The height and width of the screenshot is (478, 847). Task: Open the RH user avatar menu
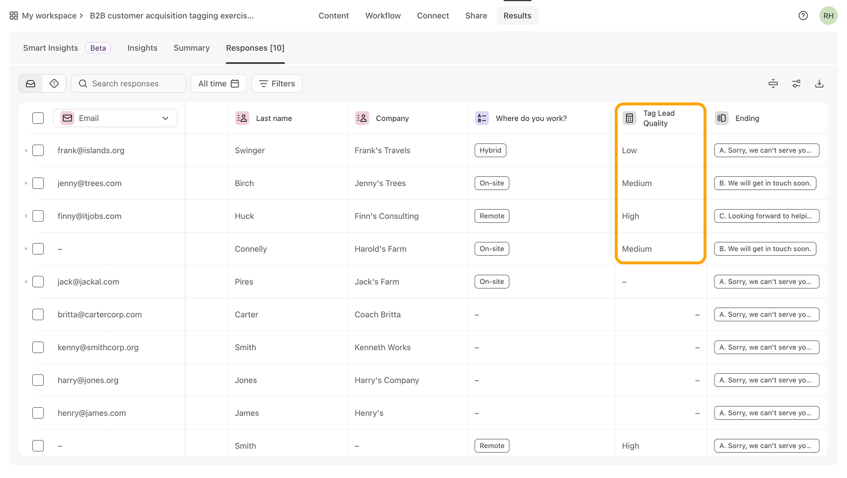[829, 16]
